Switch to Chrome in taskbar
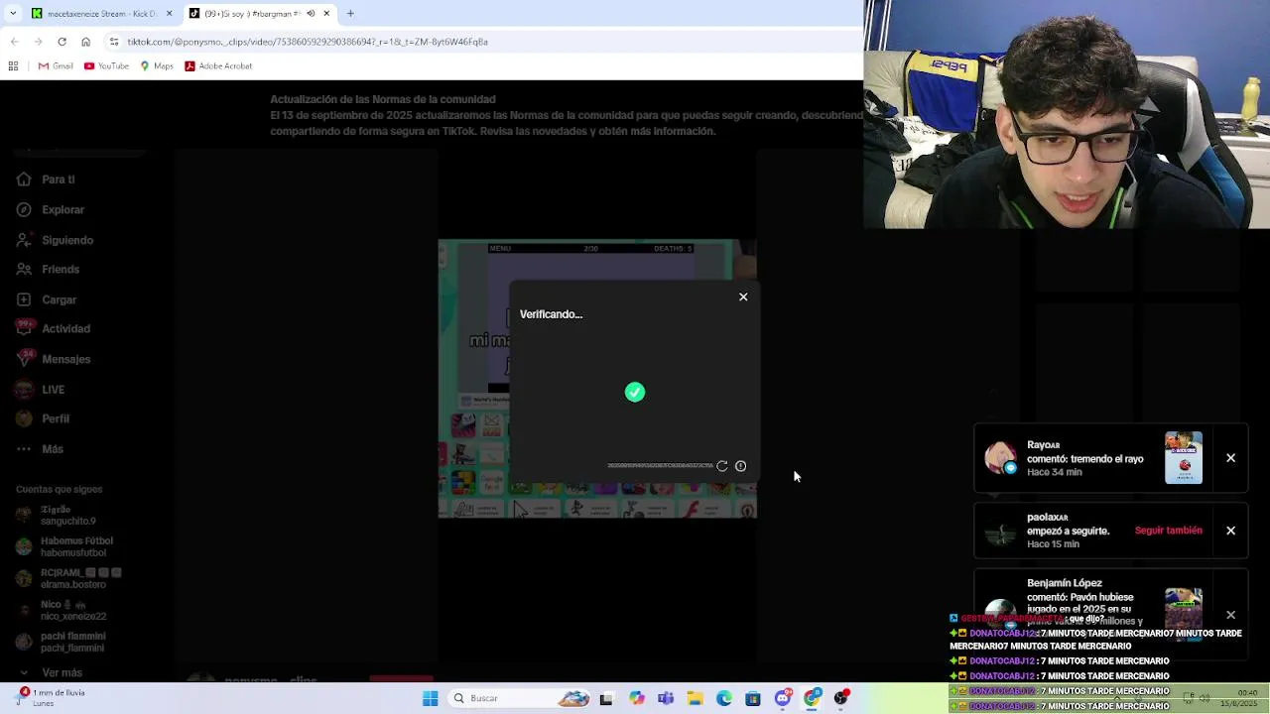Screen dimensions: 1270x714 click(x=813, y=698)
